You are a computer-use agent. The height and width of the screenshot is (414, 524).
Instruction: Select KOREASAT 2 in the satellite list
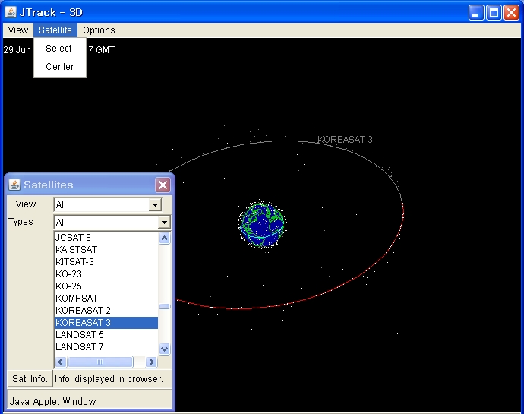click(x=106, y=311)
